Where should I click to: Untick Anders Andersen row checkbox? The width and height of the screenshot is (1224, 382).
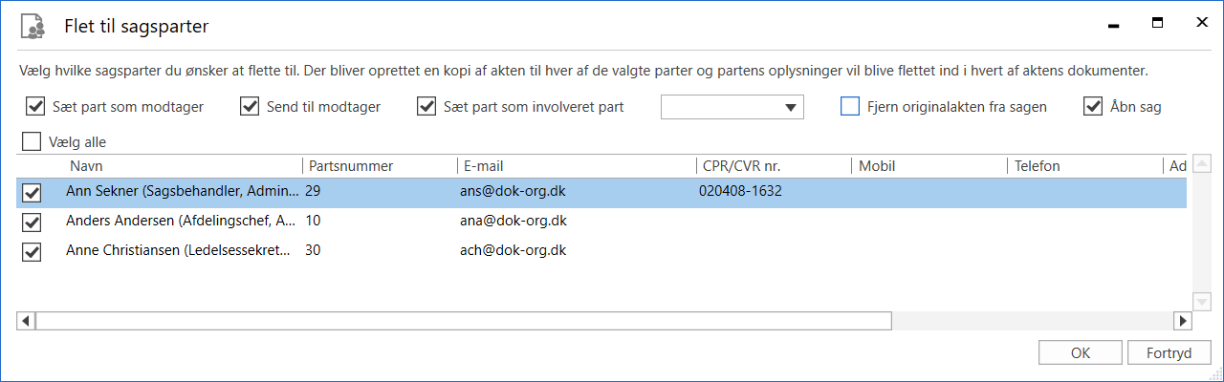point(33,223)
